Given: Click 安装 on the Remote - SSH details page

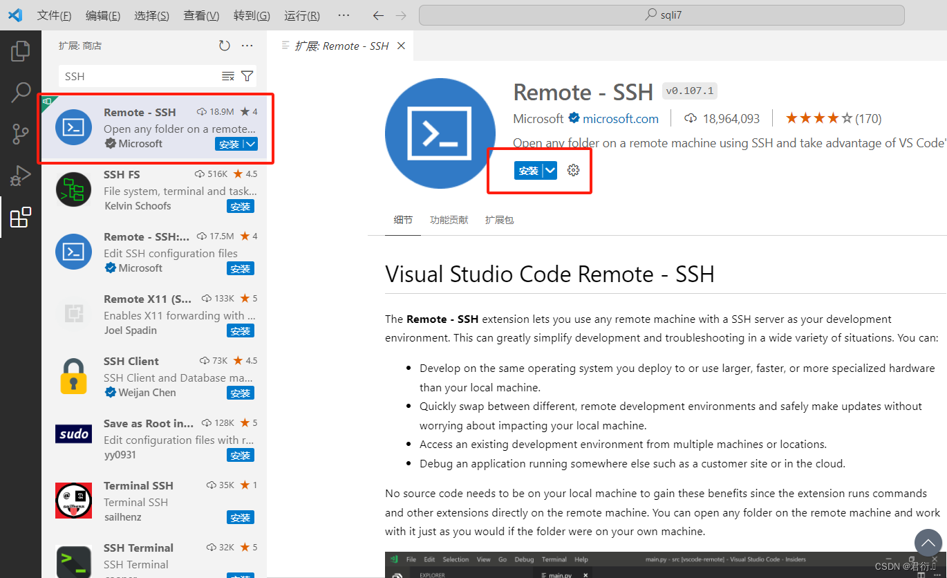Looking at the screenshot, I should click(528, 170).
